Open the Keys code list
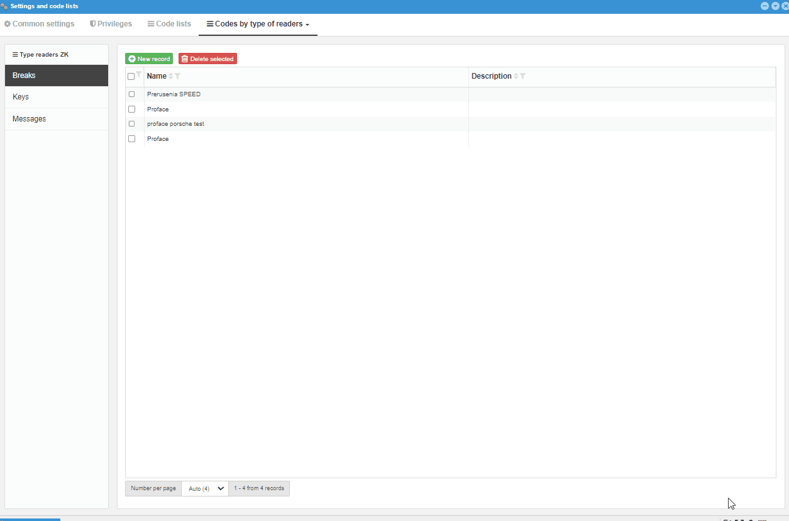Image resolution: width=789 pixels, height=521 pixels. 57,97
